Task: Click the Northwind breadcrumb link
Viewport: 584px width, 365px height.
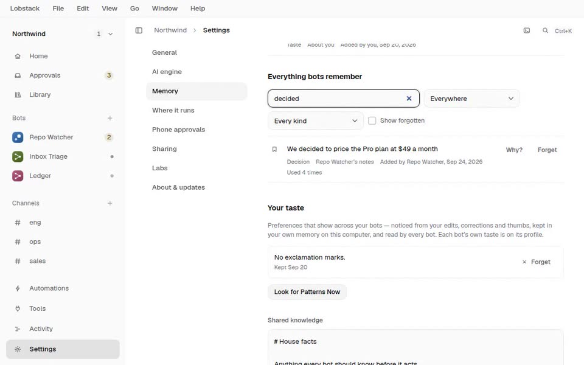Action: (170, 30)
